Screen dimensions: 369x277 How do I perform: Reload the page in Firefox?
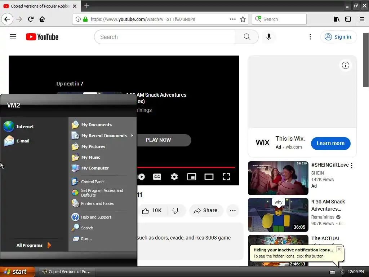[31, 19]
